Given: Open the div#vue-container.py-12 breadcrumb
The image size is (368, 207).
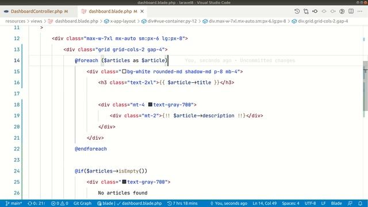Looking at the screenshot, I should click(x=172, y=21).
